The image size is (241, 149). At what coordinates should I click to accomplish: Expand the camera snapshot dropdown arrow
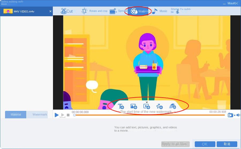click(x=235, y=115)
